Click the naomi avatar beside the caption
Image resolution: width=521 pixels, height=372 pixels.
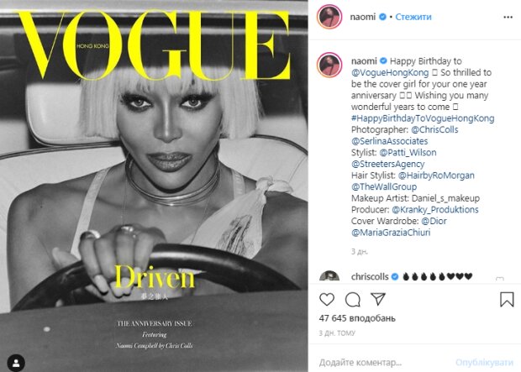tap(329, 65)
